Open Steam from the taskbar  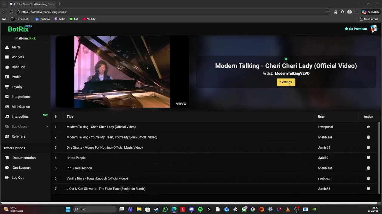156,209
